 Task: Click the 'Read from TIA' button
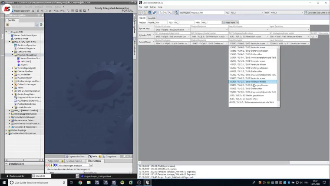tap(234, 22)
